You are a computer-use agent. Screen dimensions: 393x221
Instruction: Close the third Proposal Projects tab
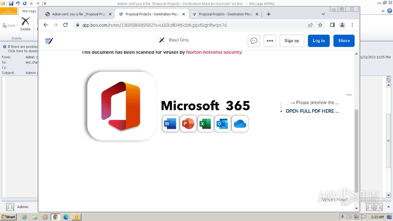(256, 14)
